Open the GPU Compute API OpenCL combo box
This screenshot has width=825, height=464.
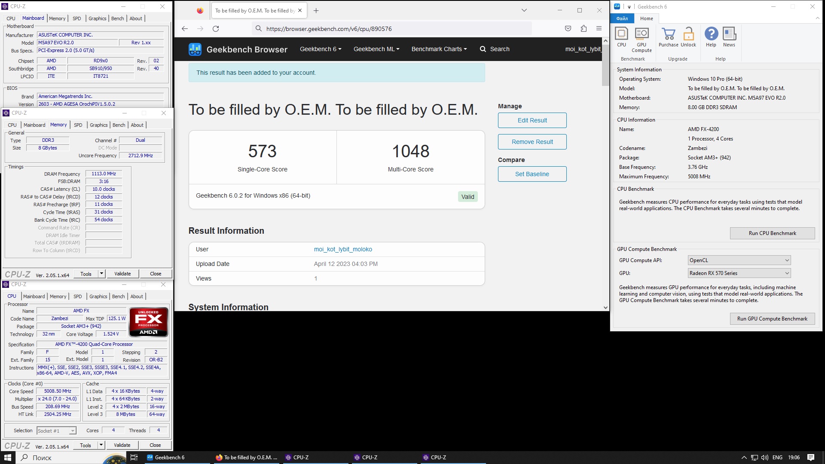(x=739, y=260)
